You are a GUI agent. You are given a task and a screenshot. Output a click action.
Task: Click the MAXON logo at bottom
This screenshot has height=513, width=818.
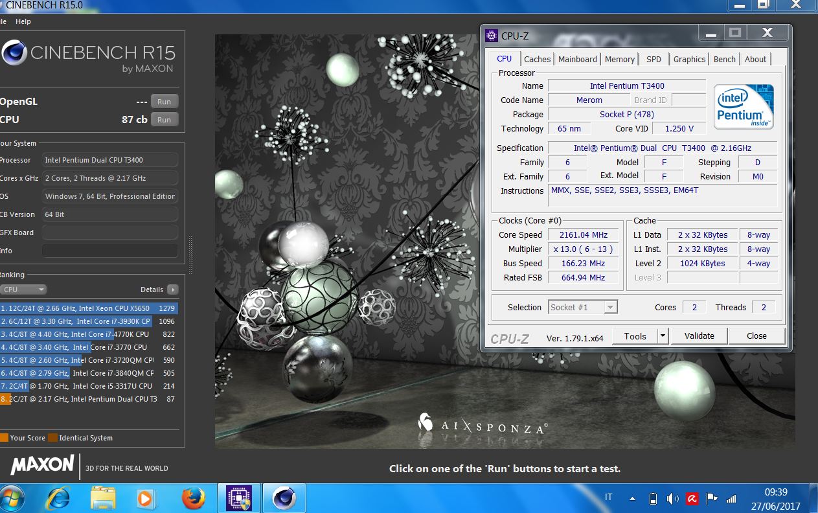coord(43,464)
